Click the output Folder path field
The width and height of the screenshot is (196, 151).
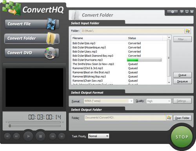coord(125,118)
